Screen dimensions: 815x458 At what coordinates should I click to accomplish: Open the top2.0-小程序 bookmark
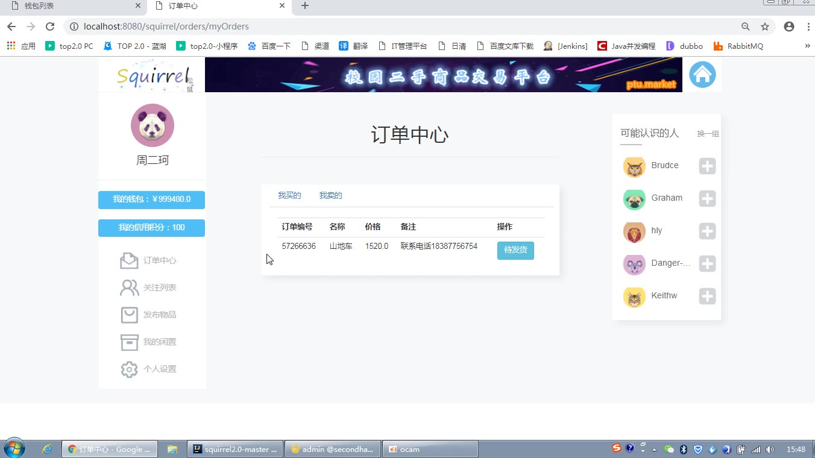[207, 46]
